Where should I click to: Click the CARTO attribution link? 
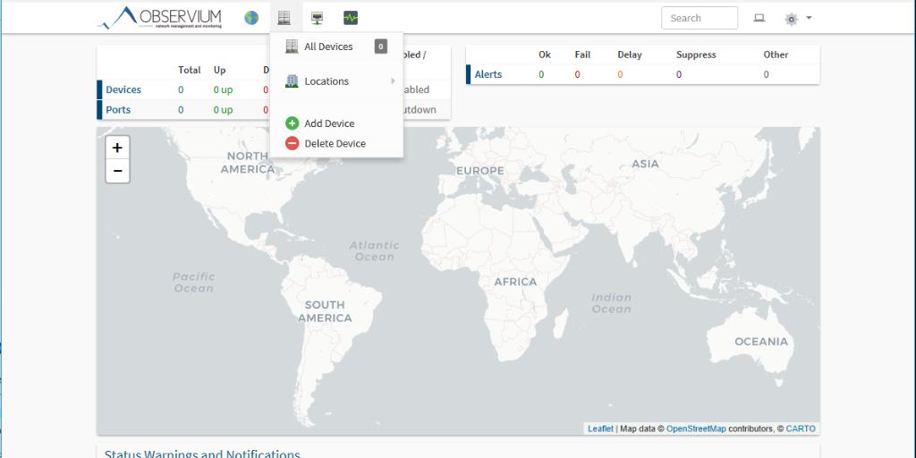pos(801,428)
